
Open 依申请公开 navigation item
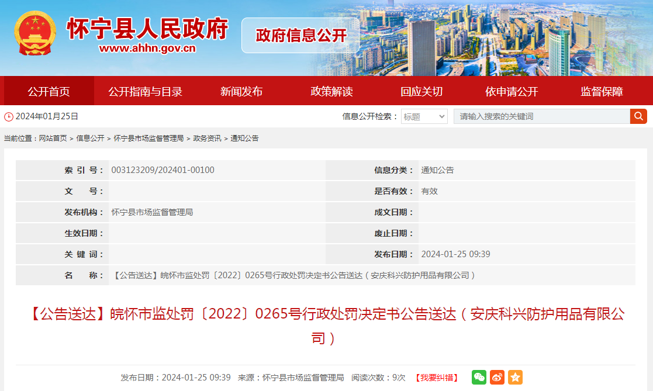pyautogui.click(x=512, y=91)
